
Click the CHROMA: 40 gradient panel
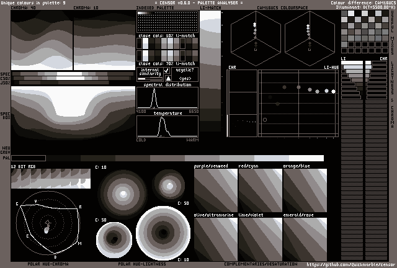[42, 40]
